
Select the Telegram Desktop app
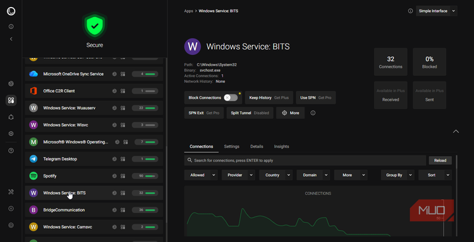[94, 159]
